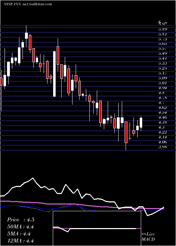Image resolution: width=176 pixels, height=246 pixels.
Task: Click the 5.57 price level label
Action: point(163,49)
